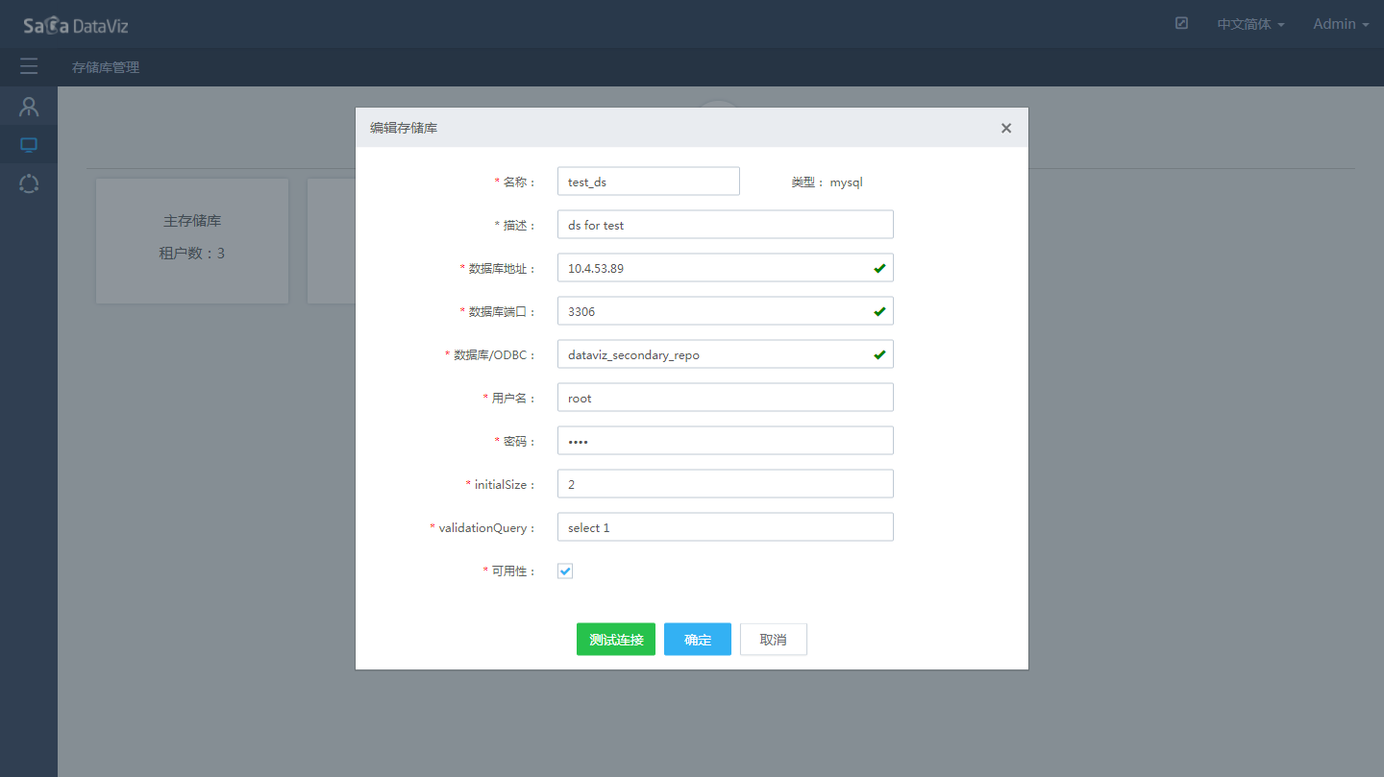
Task: Click the 租户数：3 text
Action: pyautogui.click(x=192, y=254)
